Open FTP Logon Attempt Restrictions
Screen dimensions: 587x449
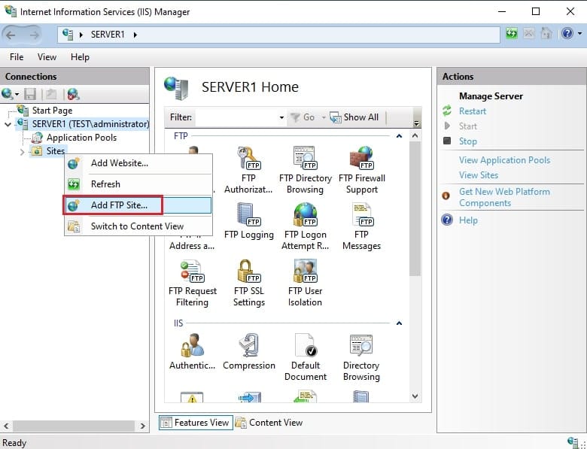pyautogui.click(x=305, y=226)
